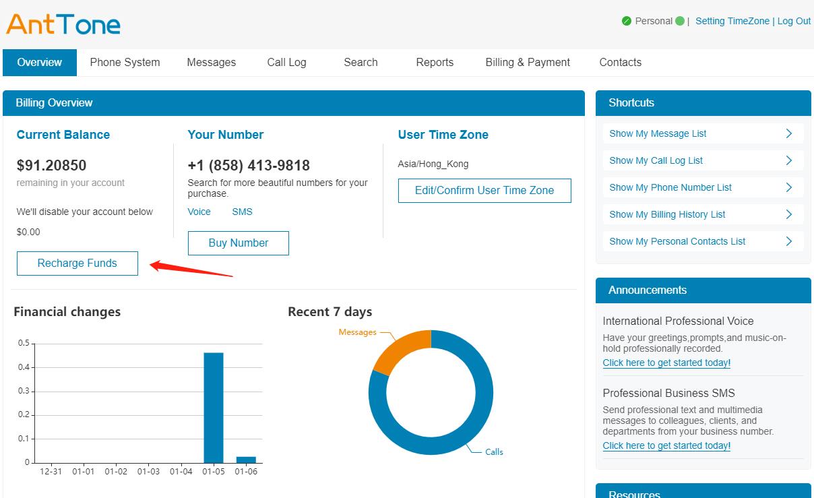This screenshot has height=498, width=814.
Task: Click Buy Number button
Action: tap(239, 243)
